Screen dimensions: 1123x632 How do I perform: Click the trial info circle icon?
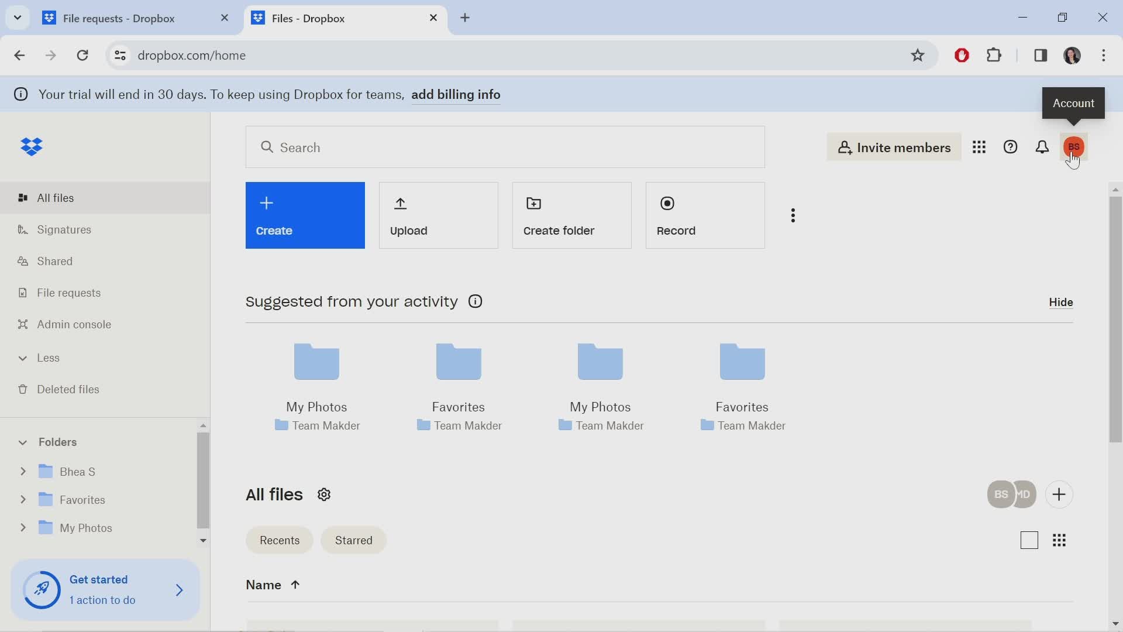(21, 94)
